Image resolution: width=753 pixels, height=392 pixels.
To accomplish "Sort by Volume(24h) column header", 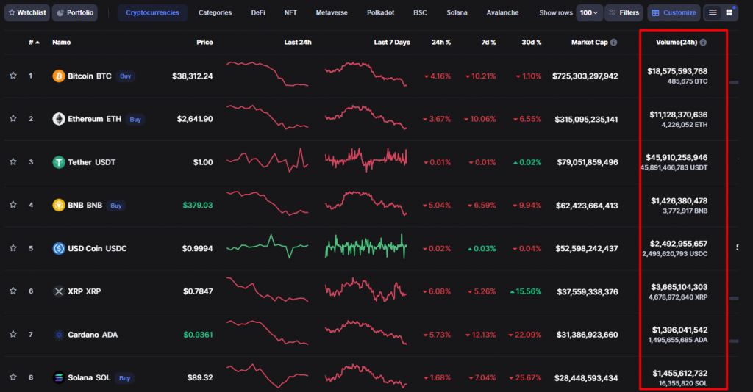I will pos(677,42).
